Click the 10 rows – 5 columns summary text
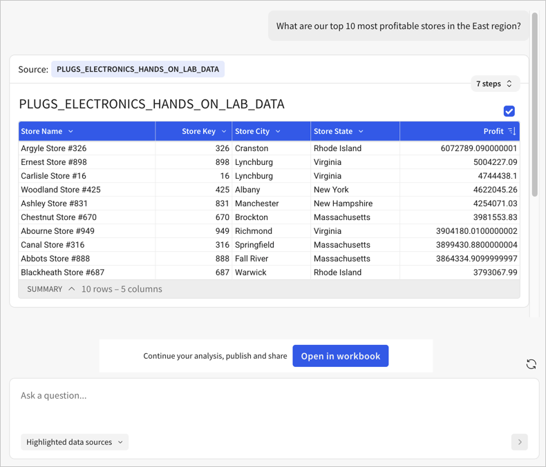 pos(122,289)
